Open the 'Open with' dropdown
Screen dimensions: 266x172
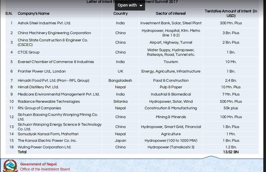coord(130,5)
